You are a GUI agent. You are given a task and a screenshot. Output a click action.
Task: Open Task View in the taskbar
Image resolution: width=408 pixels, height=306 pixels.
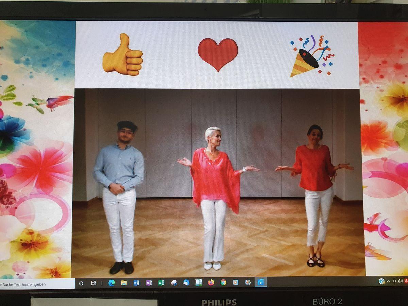(x=93, y=283)
